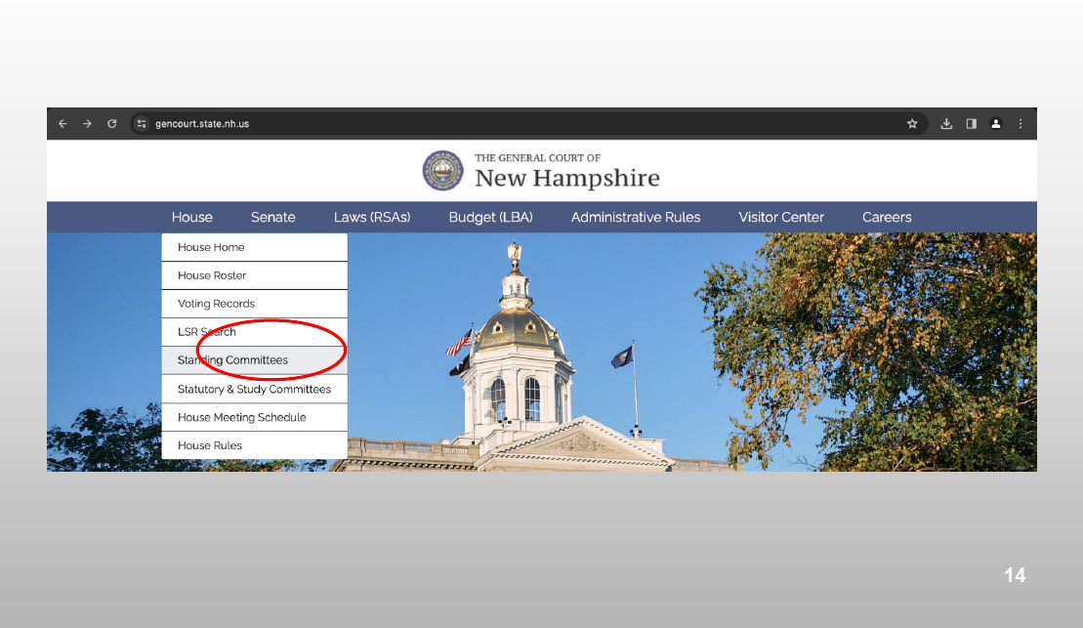Toggle the browser side panel icon
This screenshot has height=628, width=1083.
pos(972,124)
